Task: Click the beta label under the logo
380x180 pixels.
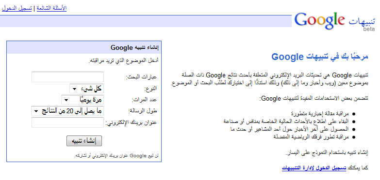Action: coord(369,29)
